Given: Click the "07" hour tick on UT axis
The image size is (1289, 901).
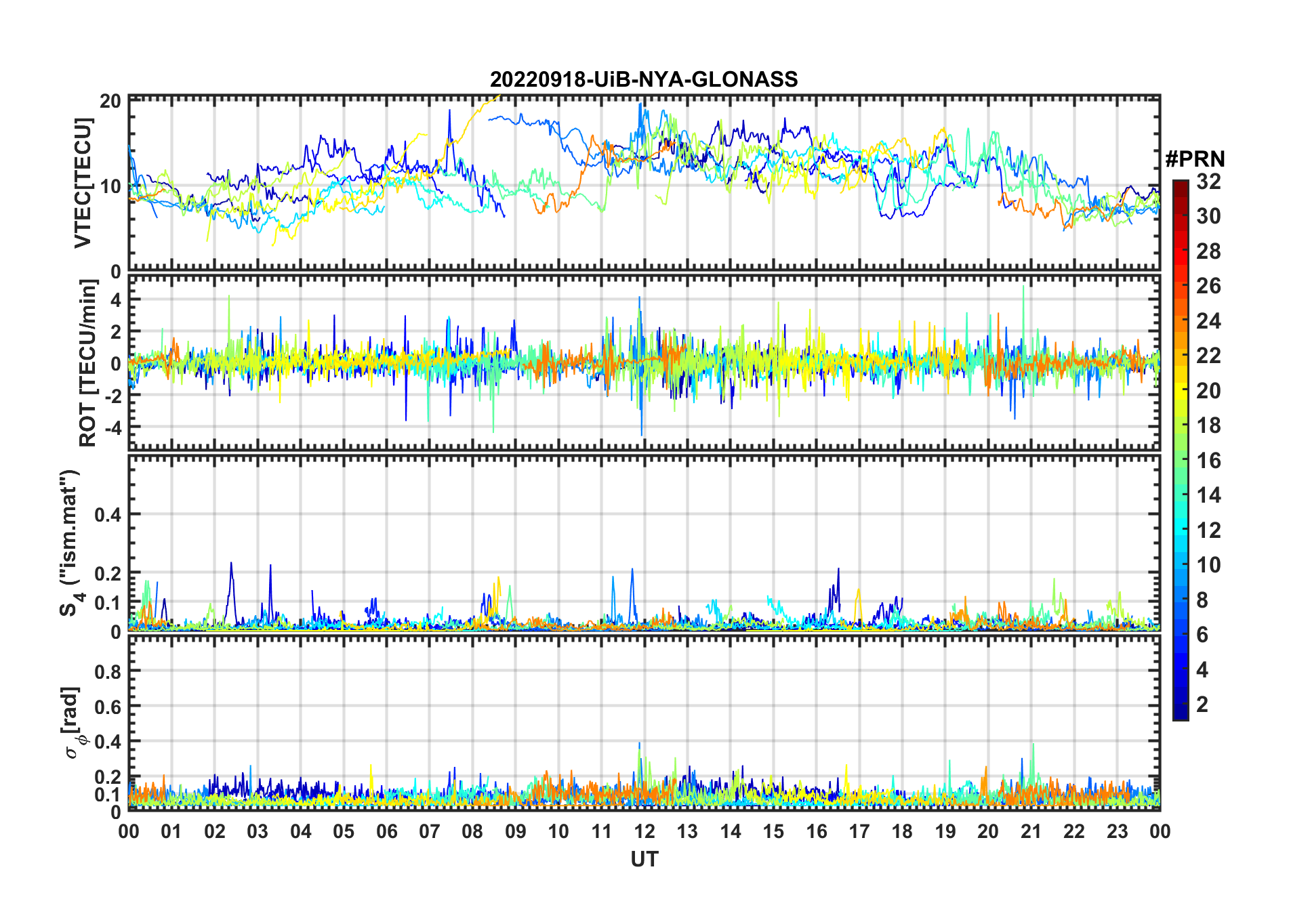Looking at the screenshot, I should click(430, 832).
